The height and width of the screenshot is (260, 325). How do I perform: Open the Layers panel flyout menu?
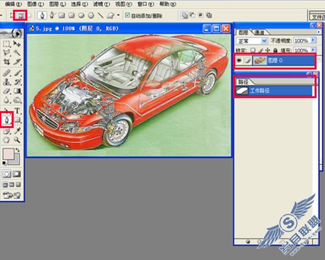click(x=318, y=32)
